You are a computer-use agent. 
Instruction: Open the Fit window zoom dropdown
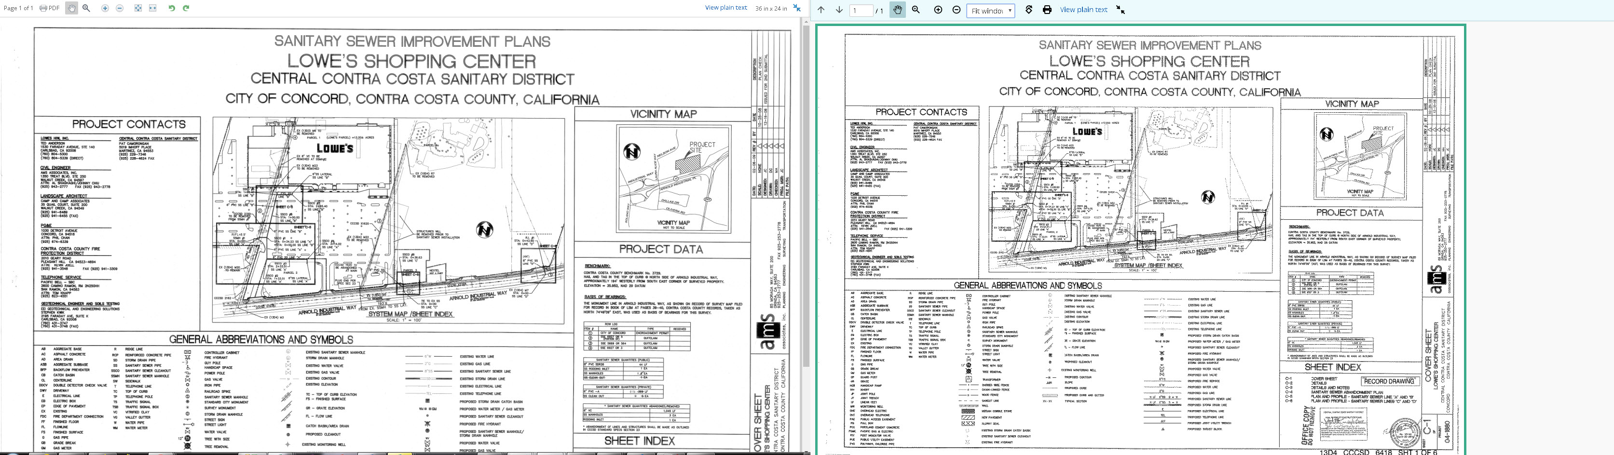[991, 11]
